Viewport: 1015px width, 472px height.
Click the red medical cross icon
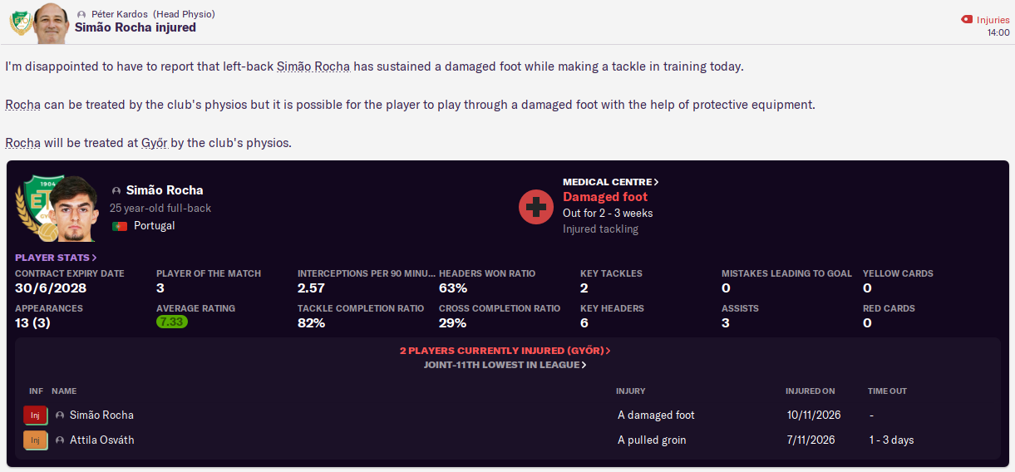click(536, 206)
